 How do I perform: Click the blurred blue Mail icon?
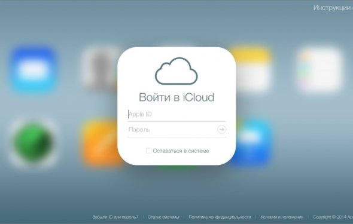[34, 70]
